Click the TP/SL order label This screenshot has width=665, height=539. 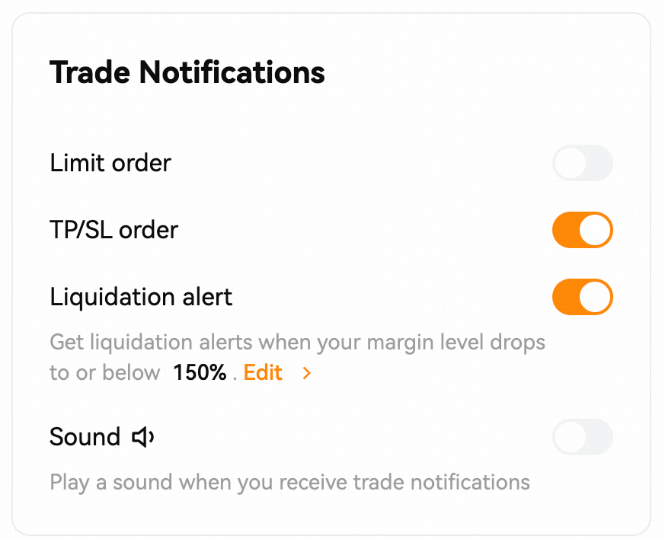point(113,230)
